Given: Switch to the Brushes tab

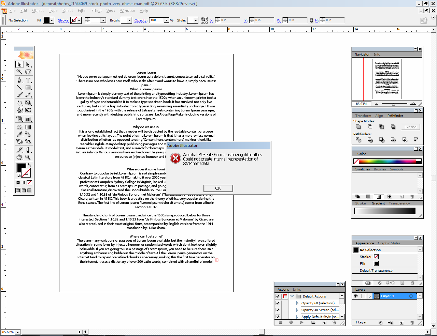Looking at the screenshot, I should click(x=380, y=169).
